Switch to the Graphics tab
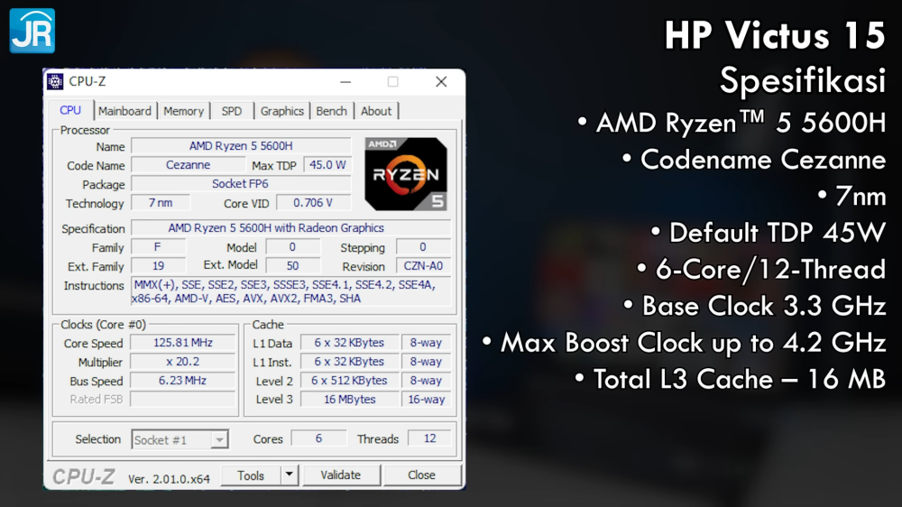902x507 pixels. (281, 111)
